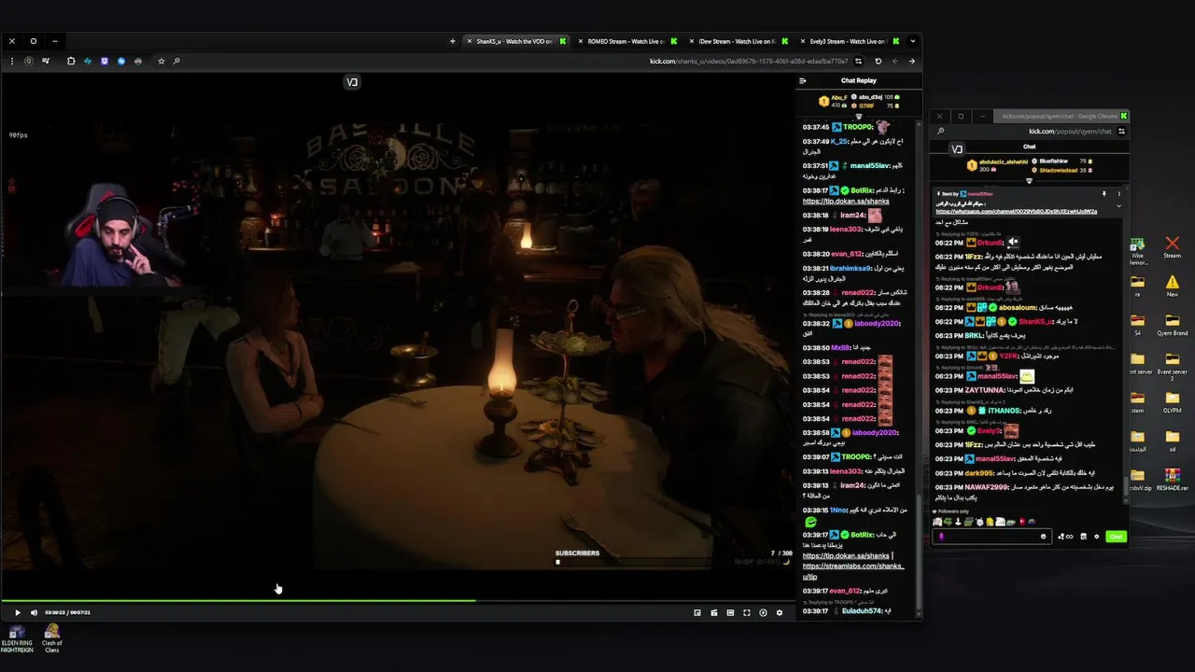This screenshot has height=672, width=1195.
Task: Switch to Evely3 Stream browser tab
Action: [848, 41]
